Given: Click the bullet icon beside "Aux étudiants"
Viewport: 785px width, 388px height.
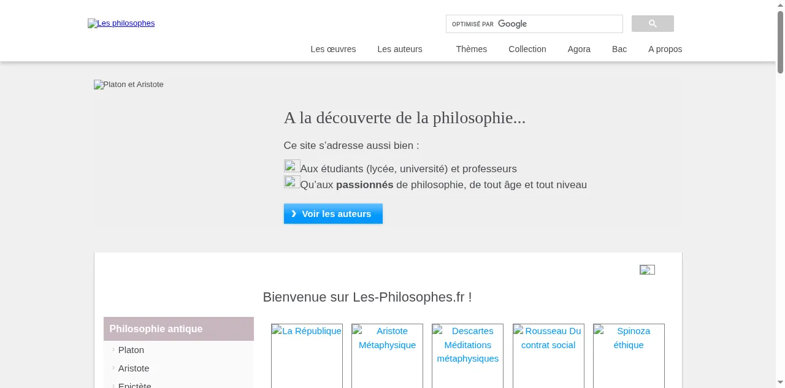Looking at the screenshot, I should coord(292,166).
